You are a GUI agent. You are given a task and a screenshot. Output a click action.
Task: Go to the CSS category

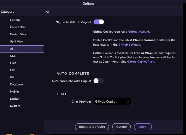[13, 56]
